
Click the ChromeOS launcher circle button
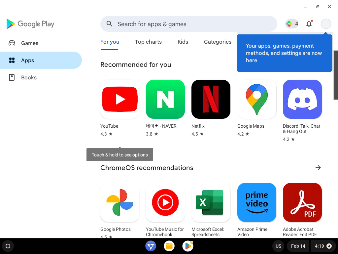point(8,246)
